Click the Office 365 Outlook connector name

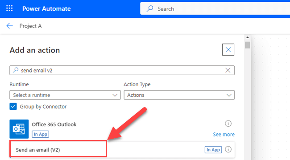[54, 124]
